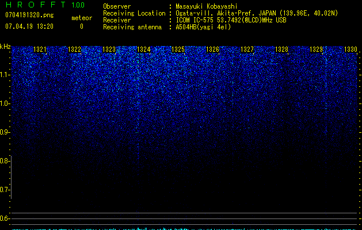Click the 1324 time marker
This screenshot has height=230, width=362.
tap(144, 49)
